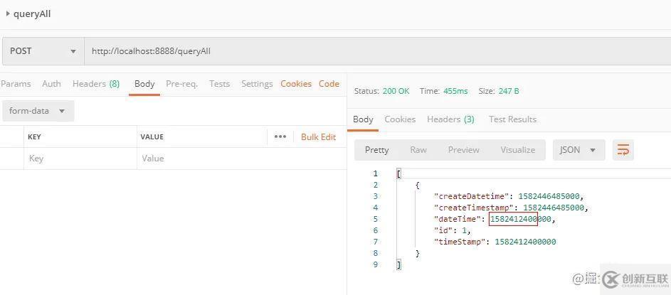Click the Cookies link
This screenshot has width=671, height=295.
pyautogui.click(x=296, y=84)
